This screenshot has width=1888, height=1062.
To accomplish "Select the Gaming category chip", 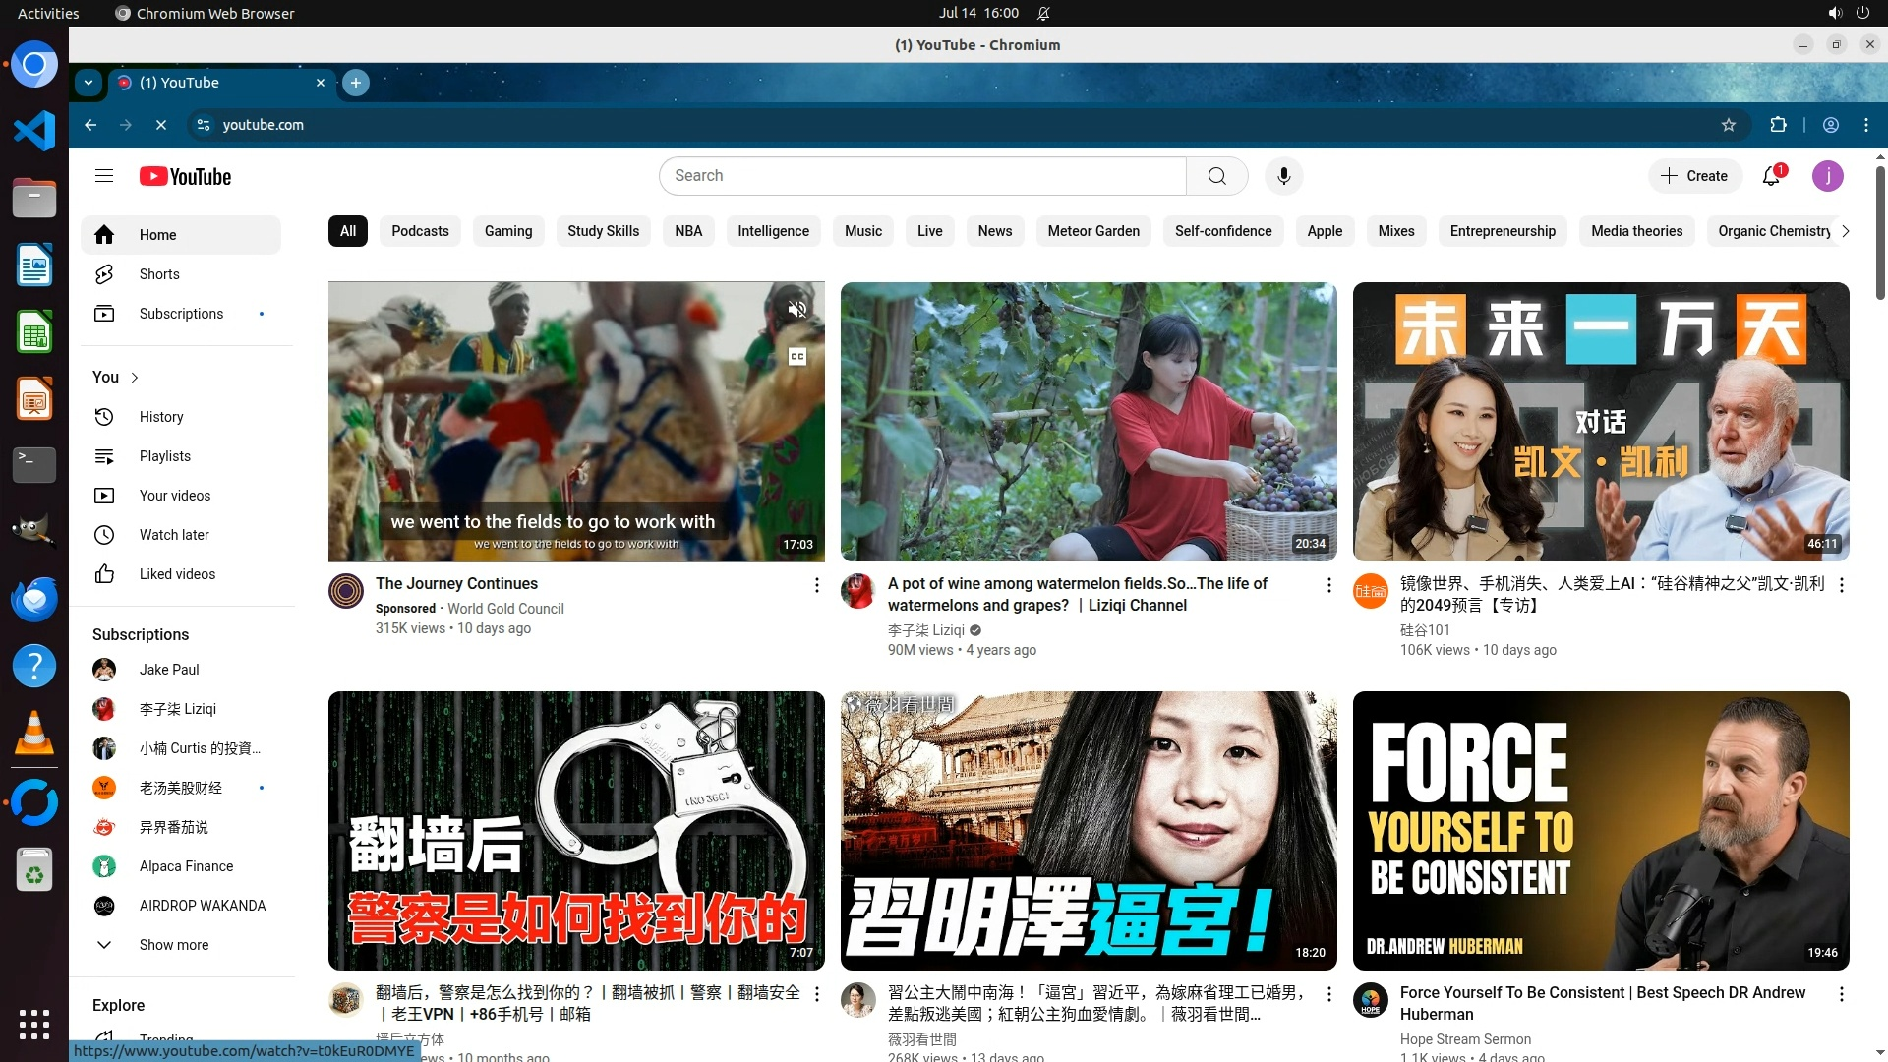I will (507, 231).
